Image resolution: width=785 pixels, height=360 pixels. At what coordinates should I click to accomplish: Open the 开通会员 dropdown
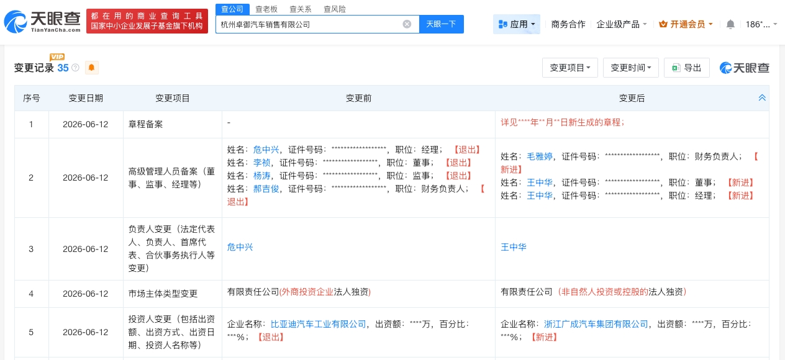tap(685, 24)
